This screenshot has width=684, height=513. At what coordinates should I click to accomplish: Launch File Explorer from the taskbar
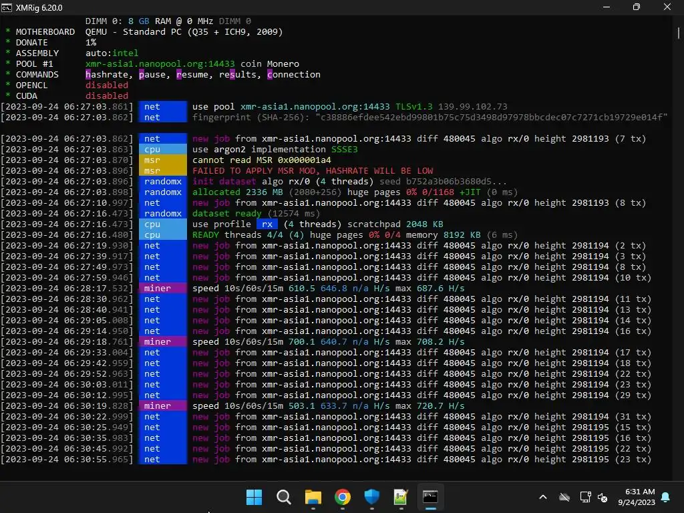pos(313,497)
